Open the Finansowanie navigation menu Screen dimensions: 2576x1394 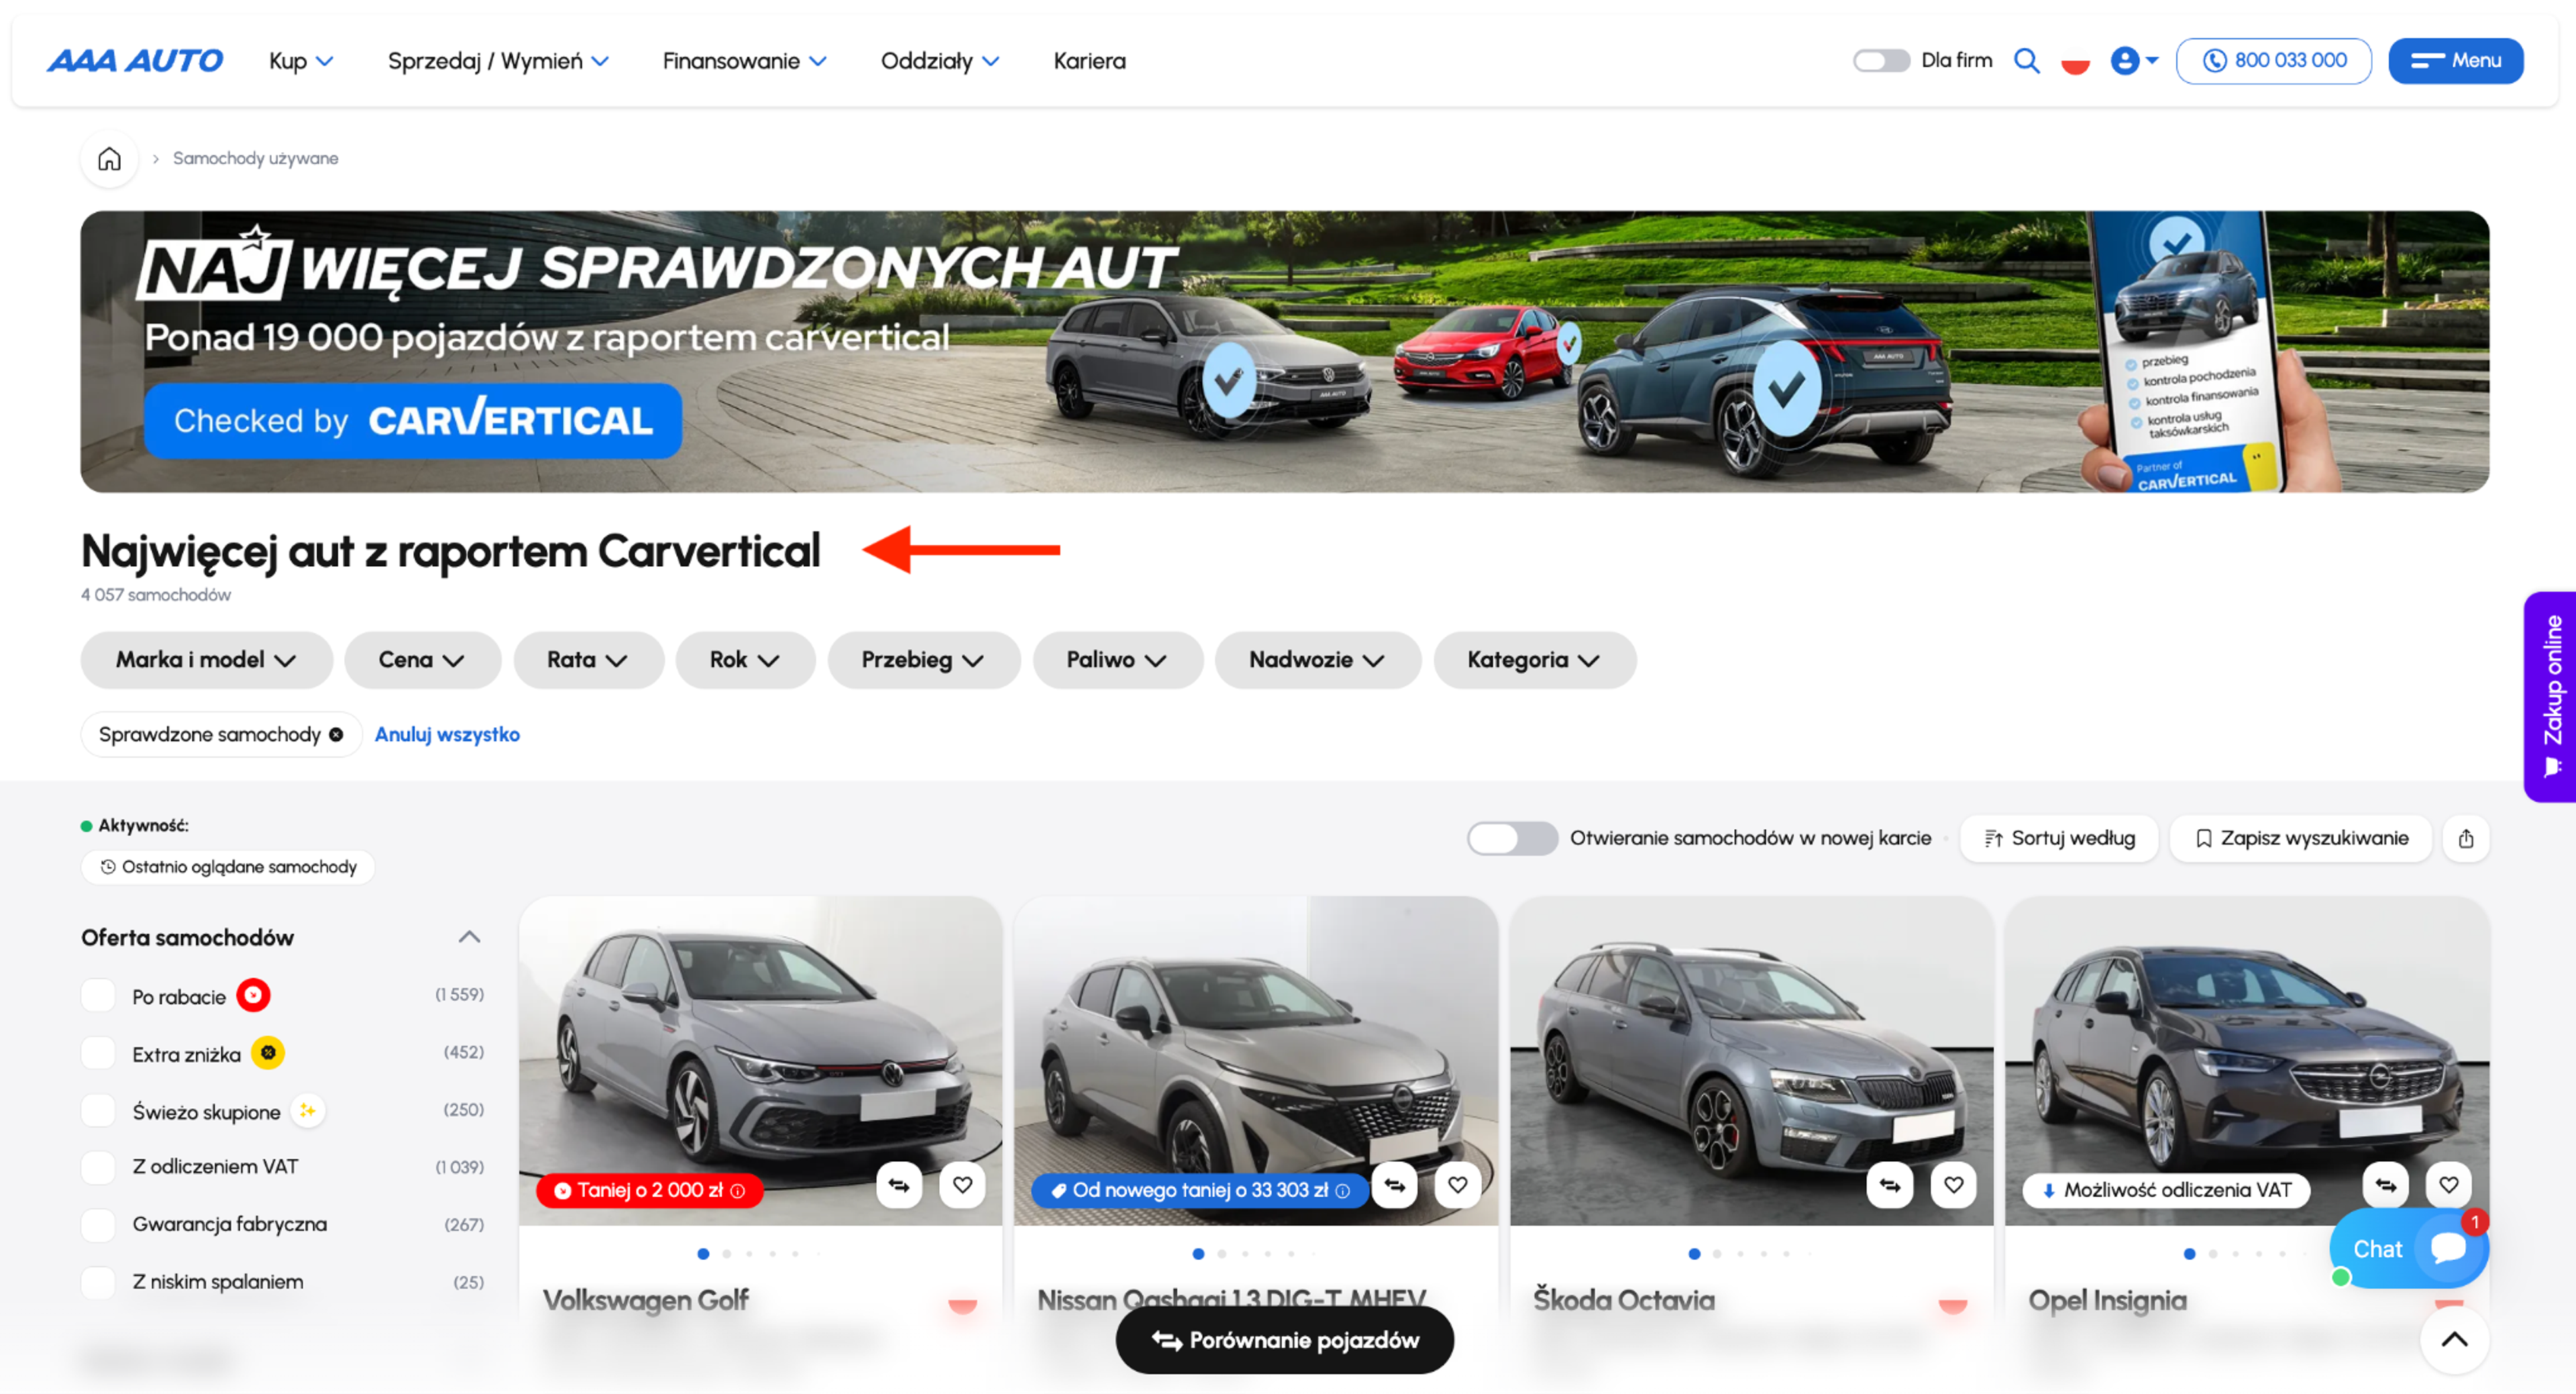[x=744, y=61]
